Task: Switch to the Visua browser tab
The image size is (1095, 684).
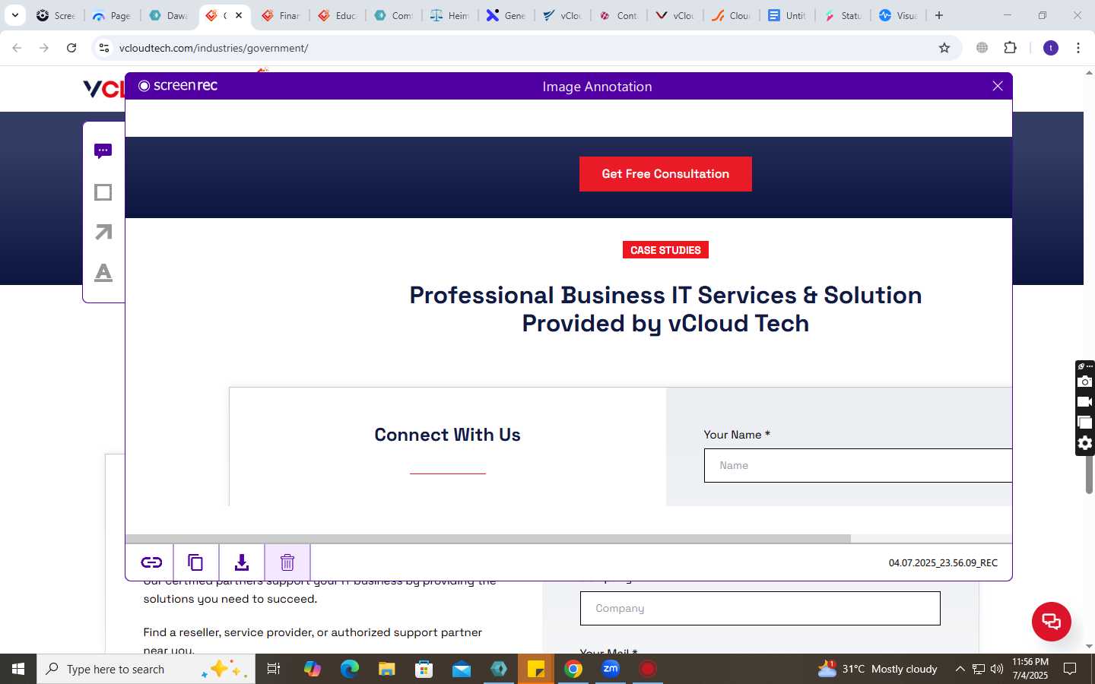Action: tap(899, 15)
